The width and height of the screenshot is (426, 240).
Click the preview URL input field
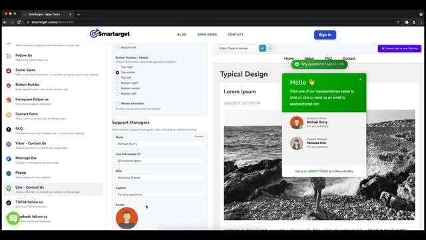237,49
